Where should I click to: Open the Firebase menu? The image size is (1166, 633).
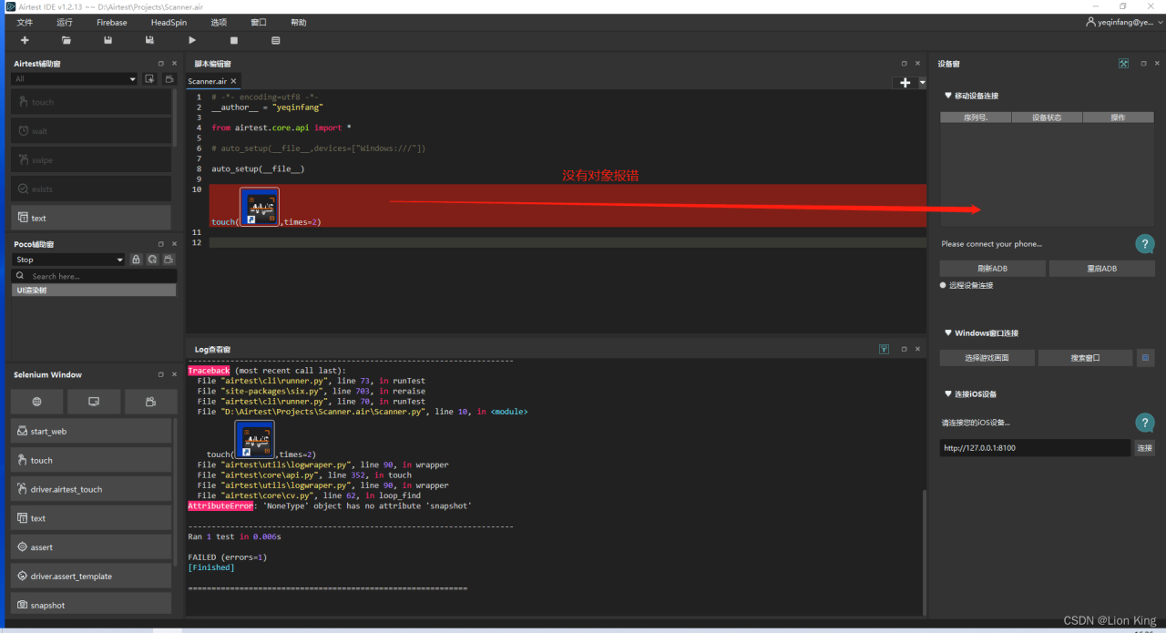(111, 22)
